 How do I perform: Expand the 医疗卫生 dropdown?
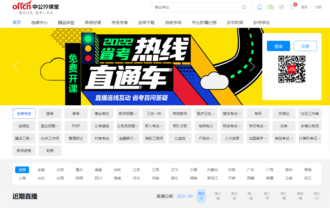coord(206,114)
